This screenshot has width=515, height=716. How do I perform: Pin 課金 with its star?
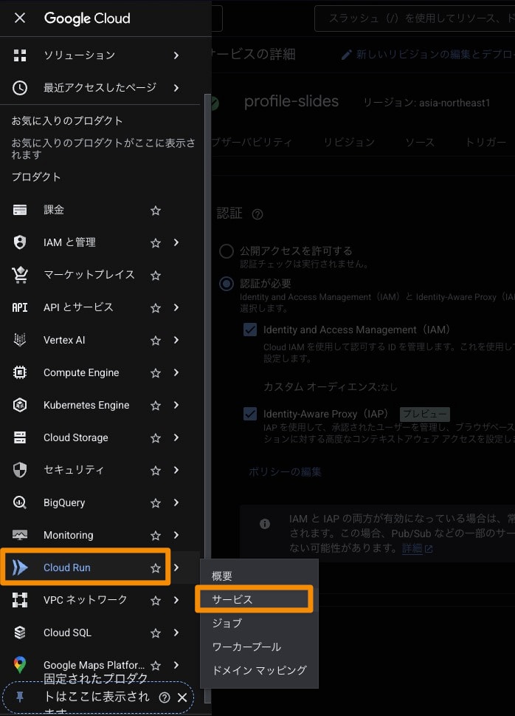[156, 211]
